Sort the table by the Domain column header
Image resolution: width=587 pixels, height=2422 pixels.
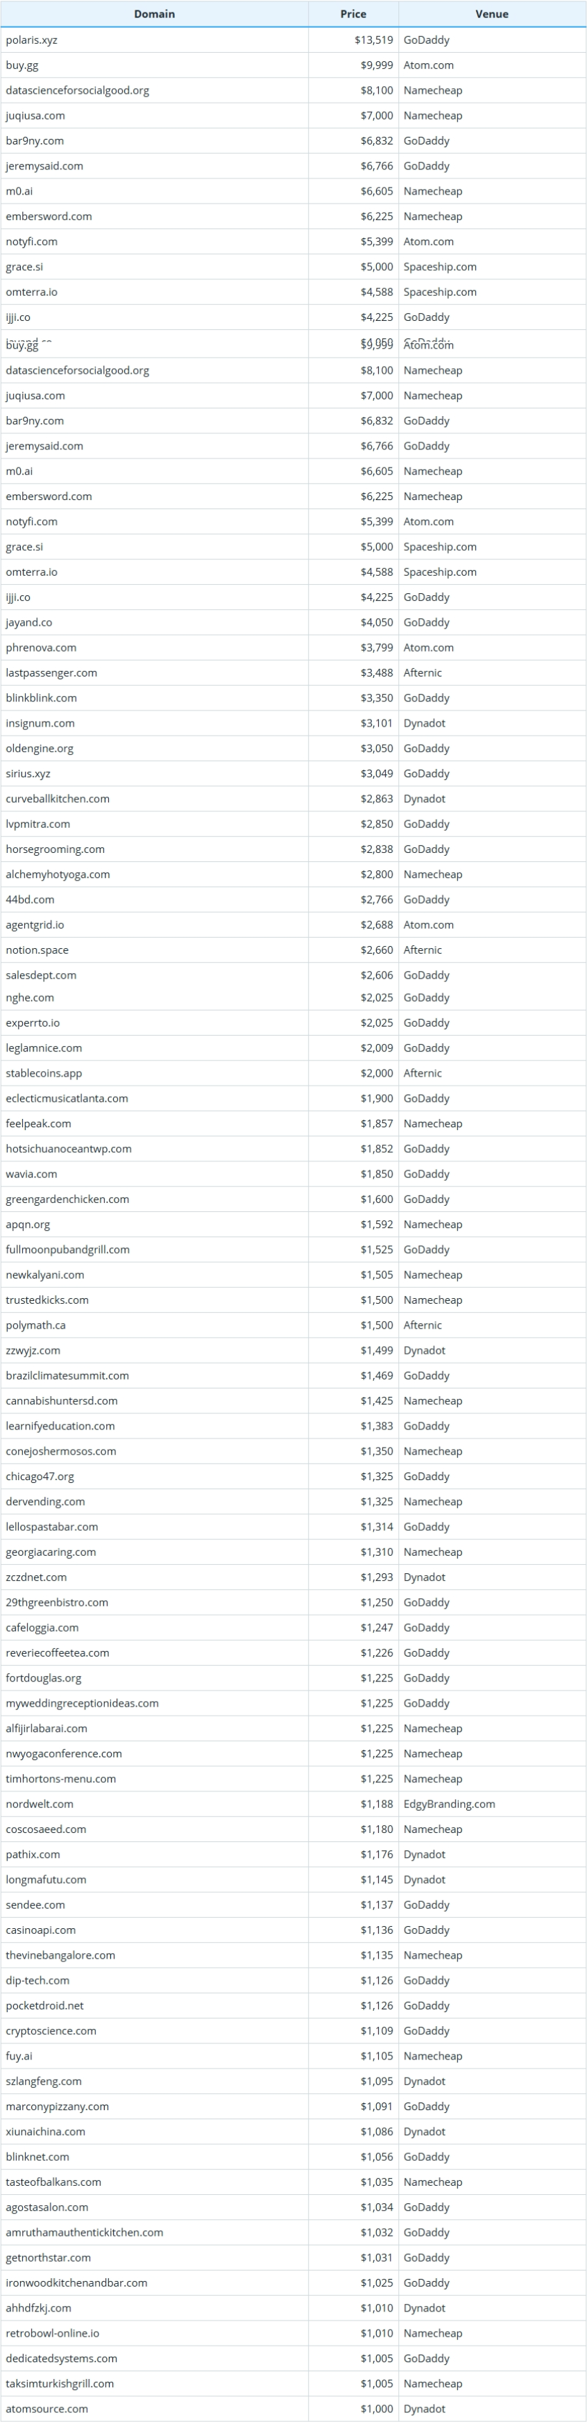click(x=154, y=14)
